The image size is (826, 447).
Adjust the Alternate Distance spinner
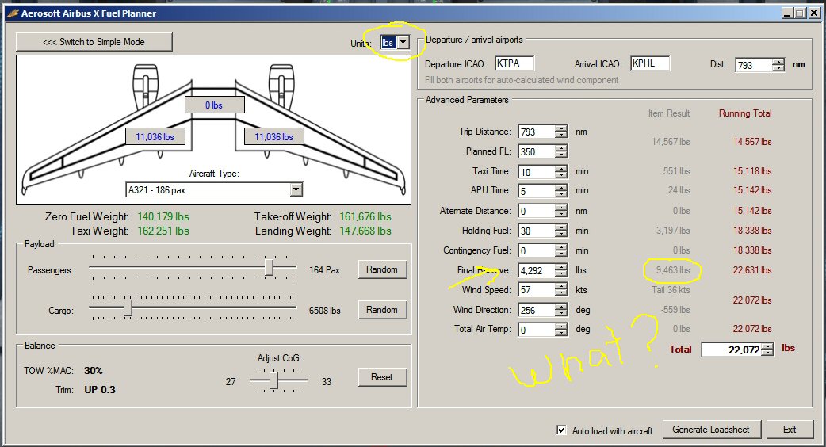pos(561,211)
